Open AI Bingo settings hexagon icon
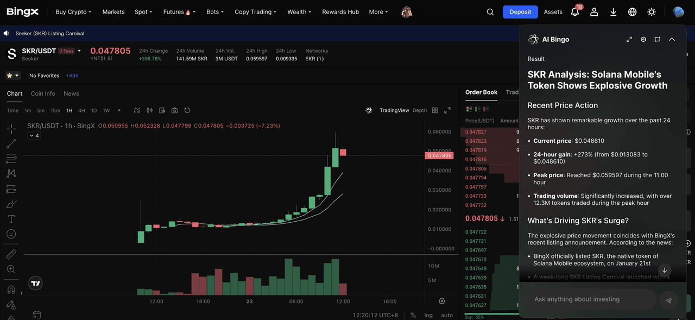 [x=643, y=40]
